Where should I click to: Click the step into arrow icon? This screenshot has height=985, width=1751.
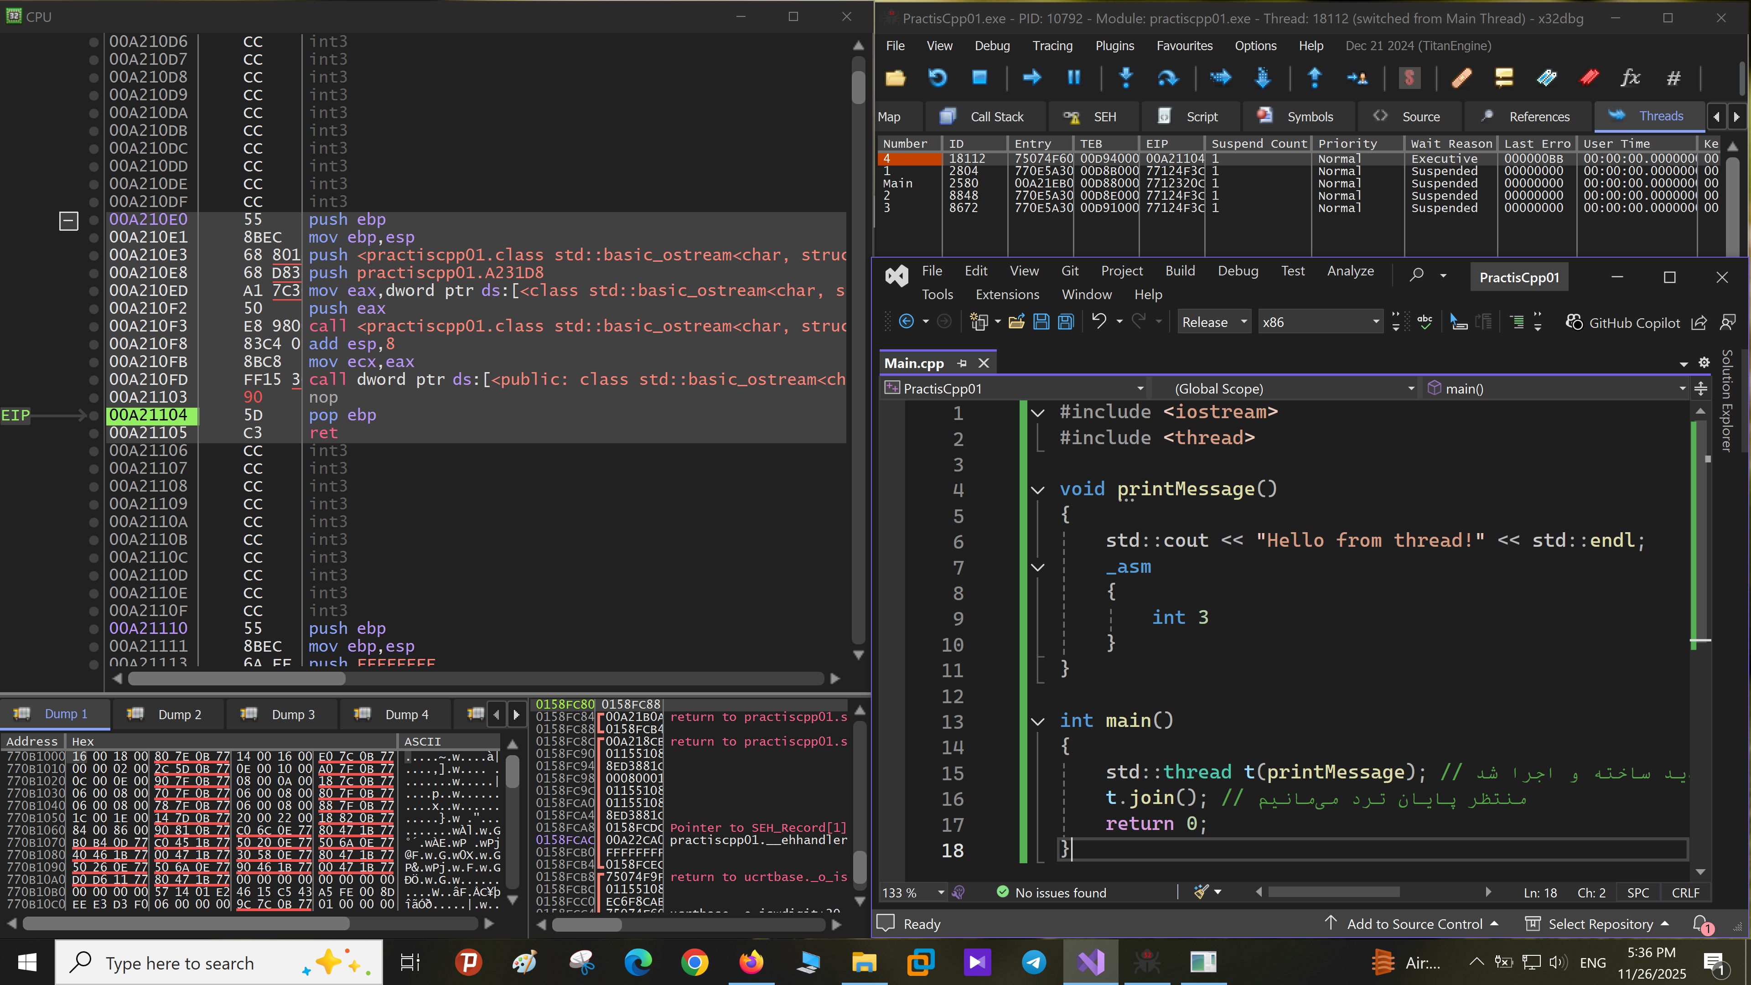pos(1126,78)
